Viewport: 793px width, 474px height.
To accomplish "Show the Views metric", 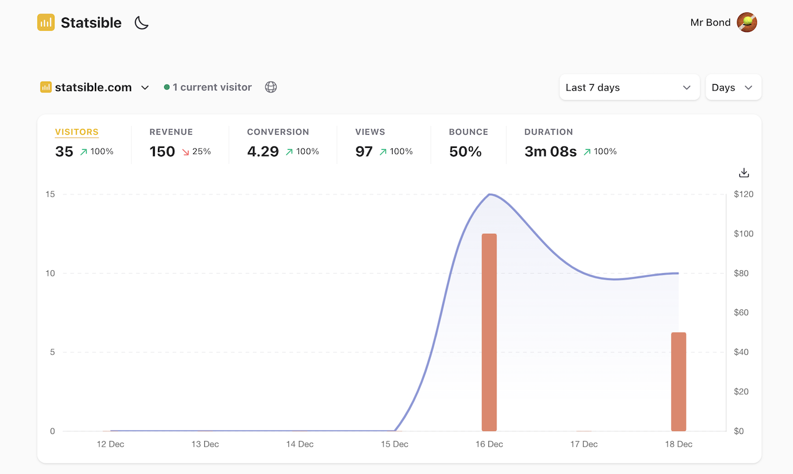I will tap(370, 132).
